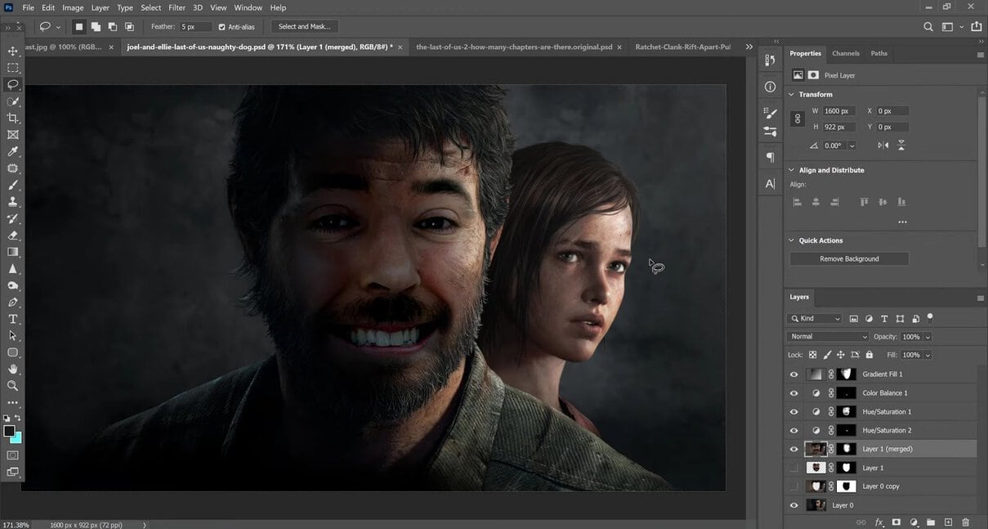Collapse the Align and Distribute section

pyautogui.click(x=791, y=170)
